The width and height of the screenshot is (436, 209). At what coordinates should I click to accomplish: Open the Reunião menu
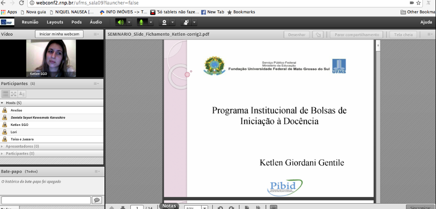click(30, 22)
